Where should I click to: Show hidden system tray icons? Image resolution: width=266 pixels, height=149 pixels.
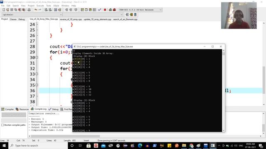[x=219, y=145]
